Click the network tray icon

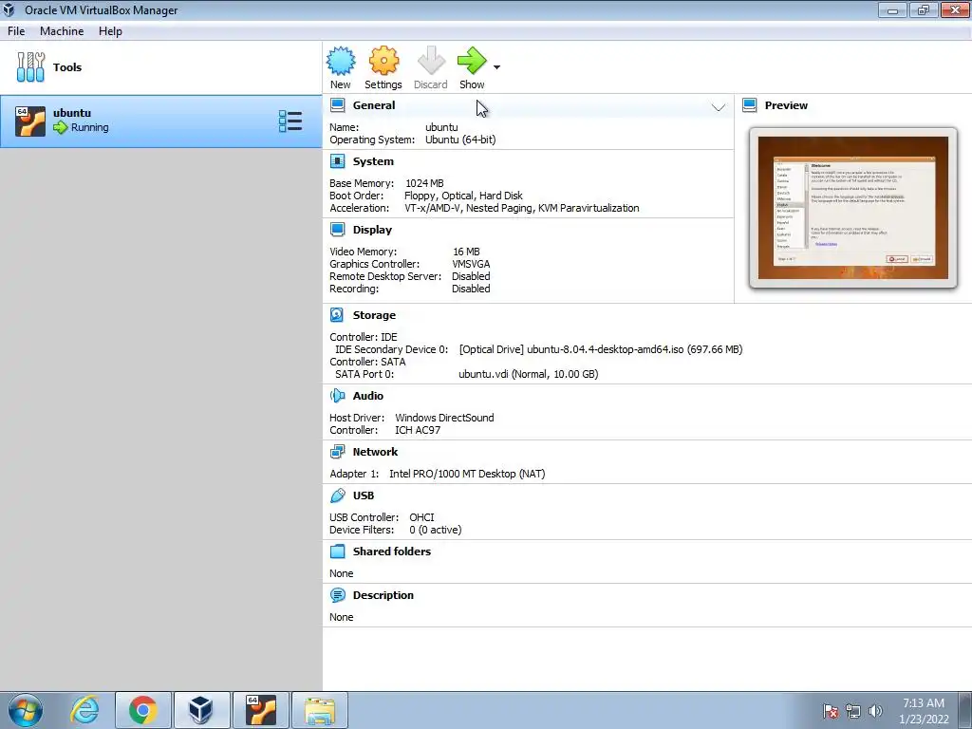[853, 711]
